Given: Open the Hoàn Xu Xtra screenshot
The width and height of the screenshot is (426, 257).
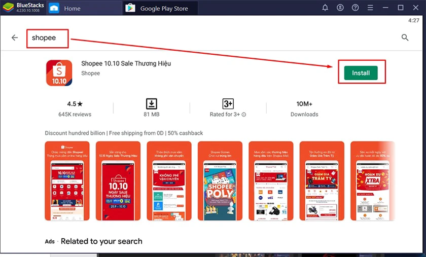Looking at the screenshot, I should [x=372, y=180].
